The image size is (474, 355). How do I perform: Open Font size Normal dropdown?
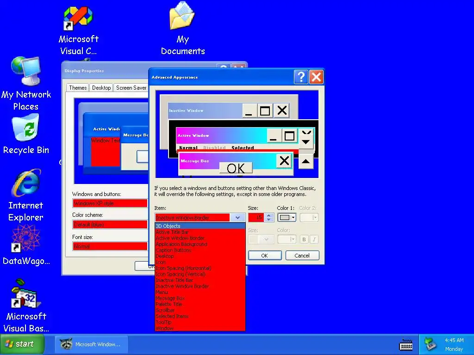click(110, 246)
